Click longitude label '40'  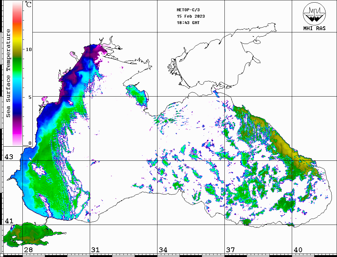tap(298, 250)
